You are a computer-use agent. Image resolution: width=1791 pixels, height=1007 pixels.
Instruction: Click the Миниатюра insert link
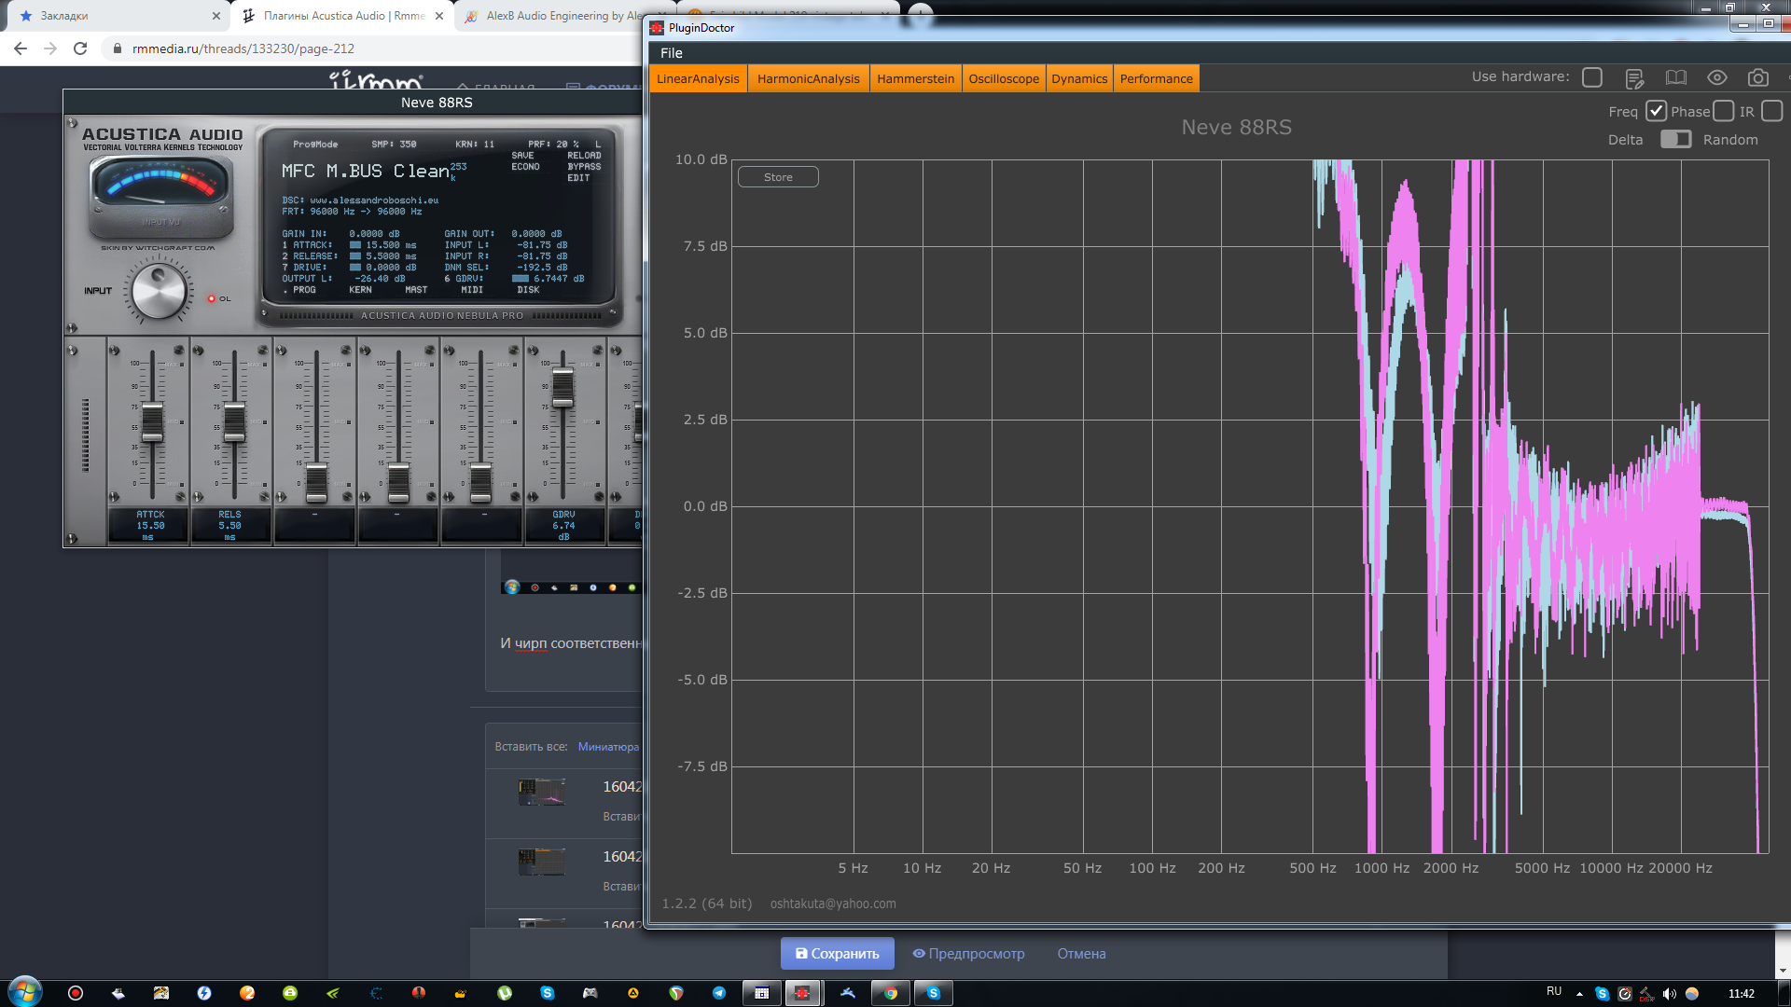tap(608, 747)
